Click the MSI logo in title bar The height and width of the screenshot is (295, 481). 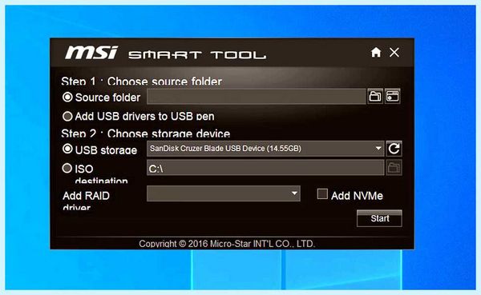[91, 52]
